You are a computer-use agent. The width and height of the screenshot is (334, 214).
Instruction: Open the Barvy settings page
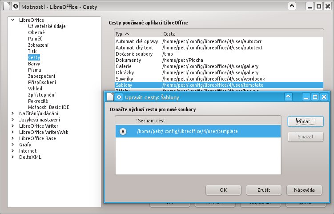tap(34, 64)
